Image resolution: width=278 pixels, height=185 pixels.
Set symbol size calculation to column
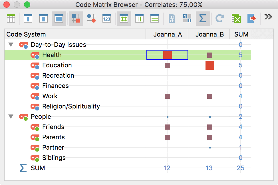[x=139, y=19]
